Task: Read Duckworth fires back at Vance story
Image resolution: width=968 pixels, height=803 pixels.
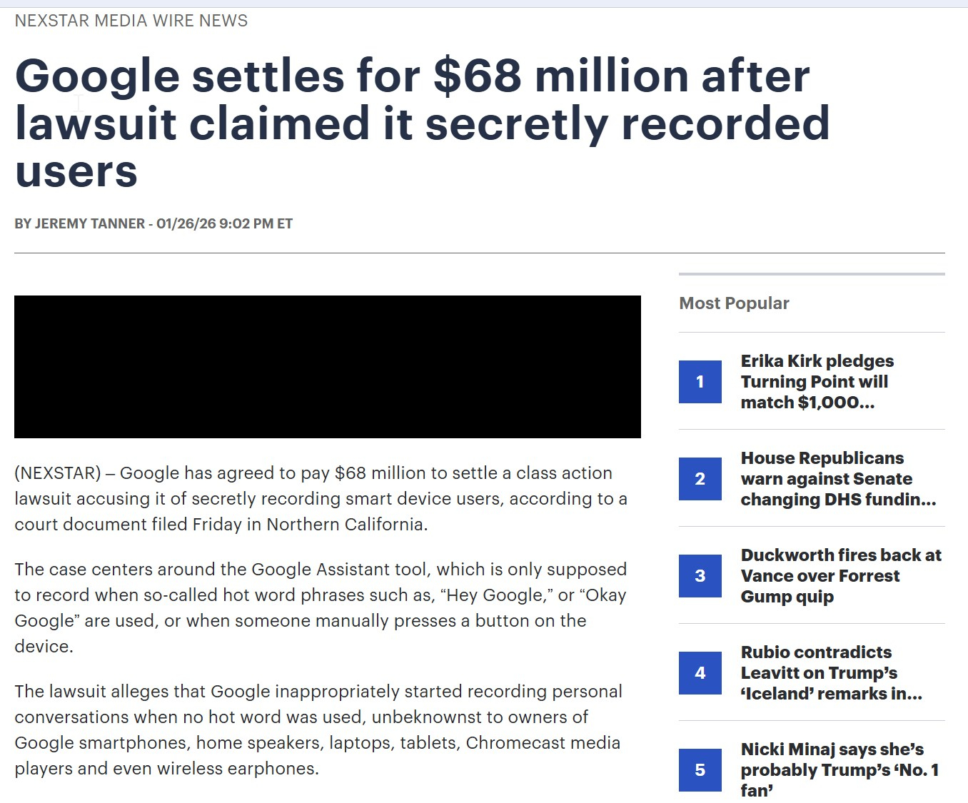Action: pyautogui.click(x=841, y=576)
